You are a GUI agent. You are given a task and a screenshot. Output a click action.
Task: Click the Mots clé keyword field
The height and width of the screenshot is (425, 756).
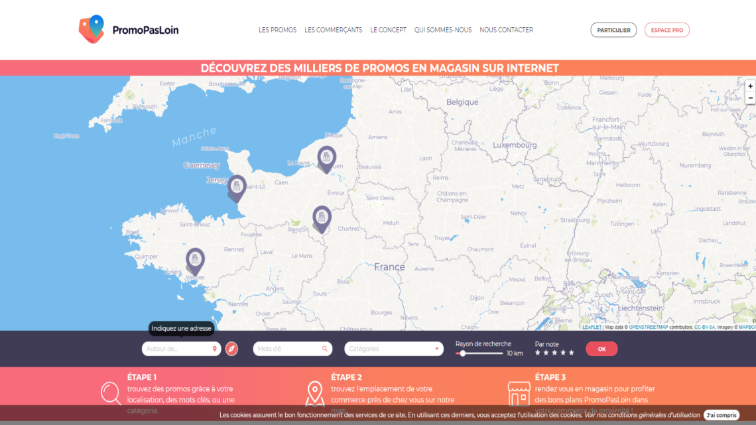click(292, 349)
